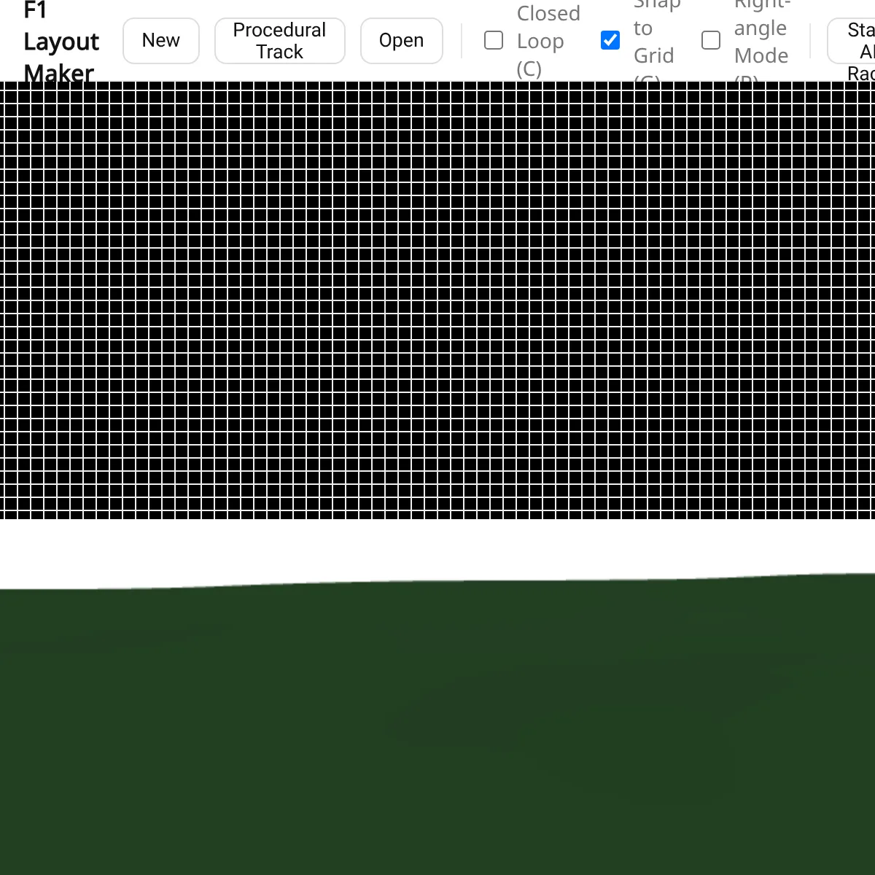This screenshot has height=875, width=875.
Task: Enable Right-angle Mode (R)
Action: [x=710, y=40]
